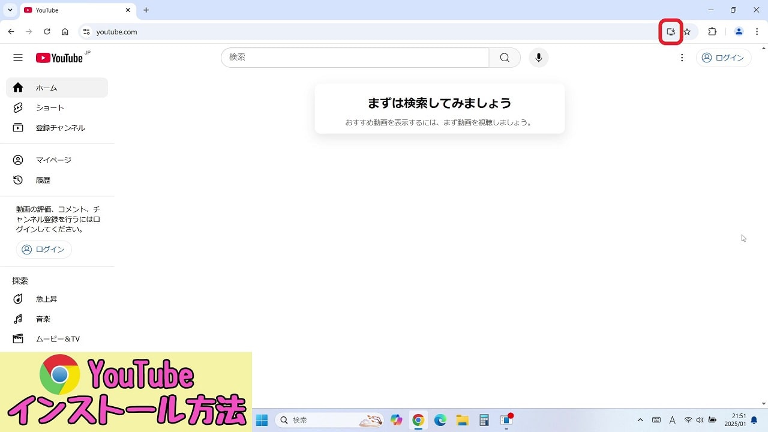Close the YouTube tab

click(x=128, y=10)
